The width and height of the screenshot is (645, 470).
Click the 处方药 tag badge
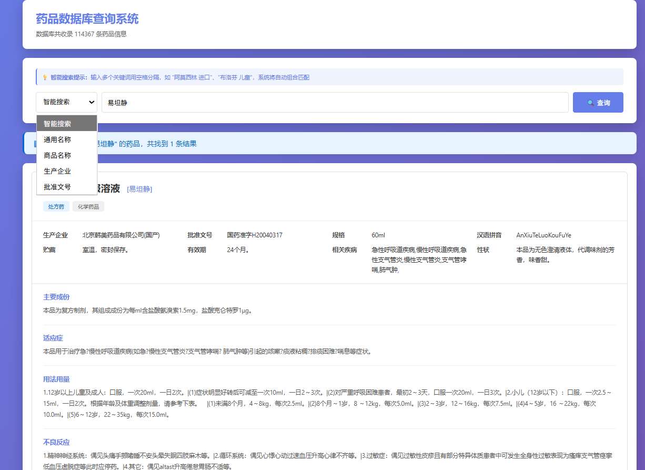56,207
